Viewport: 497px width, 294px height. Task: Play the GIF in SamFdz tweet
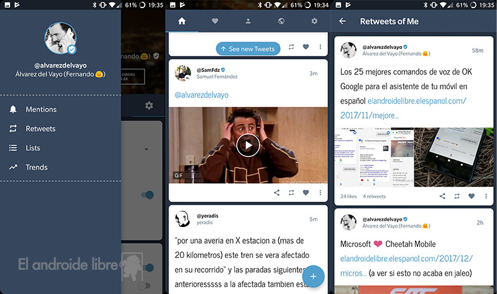pos(248,145)
